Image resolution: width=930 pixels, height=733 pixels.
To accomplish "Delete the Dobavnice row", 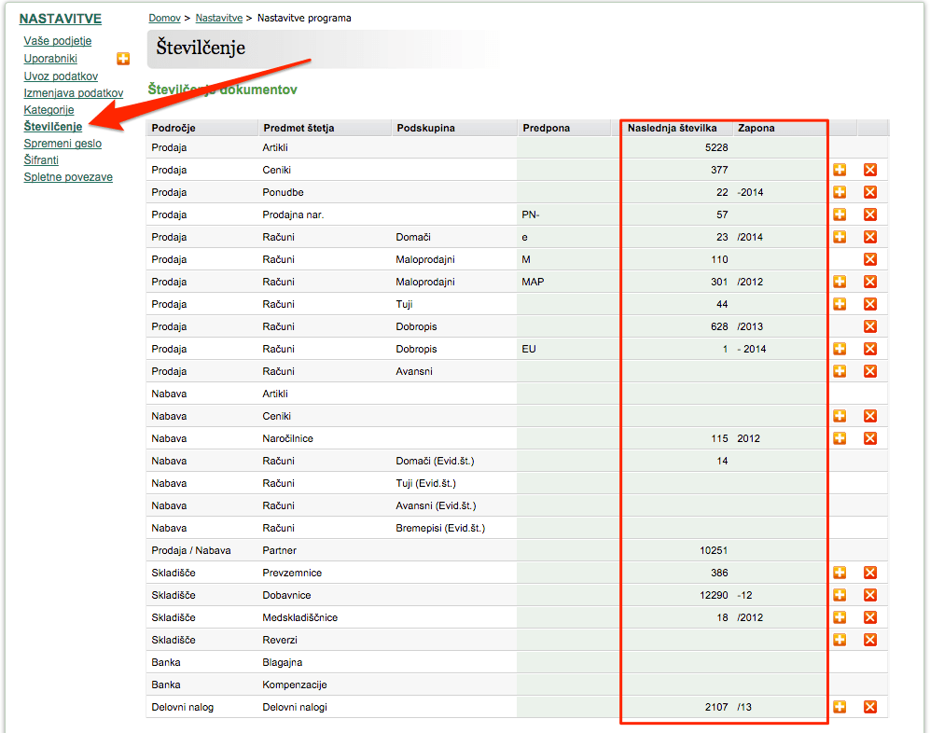I will pos(870,595).
